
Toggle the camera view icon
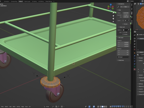[113, 19]
